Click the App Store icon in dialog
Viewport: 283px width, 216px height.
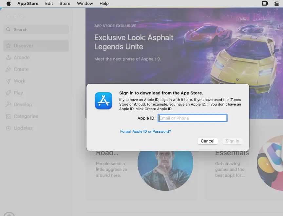(x=104, y=101)
